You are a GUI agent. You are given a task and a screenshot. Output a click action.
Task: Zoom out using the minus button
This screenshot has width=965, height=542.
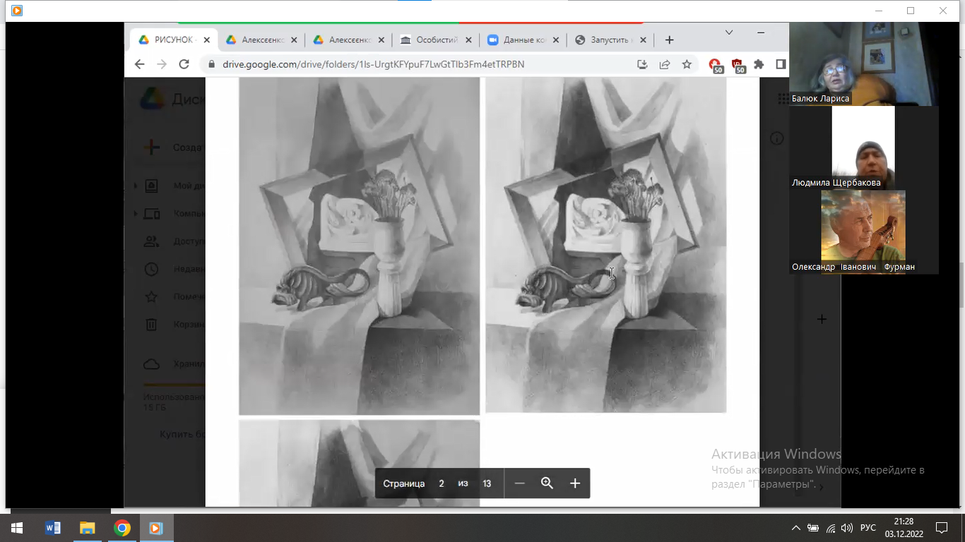pos(520,483)
